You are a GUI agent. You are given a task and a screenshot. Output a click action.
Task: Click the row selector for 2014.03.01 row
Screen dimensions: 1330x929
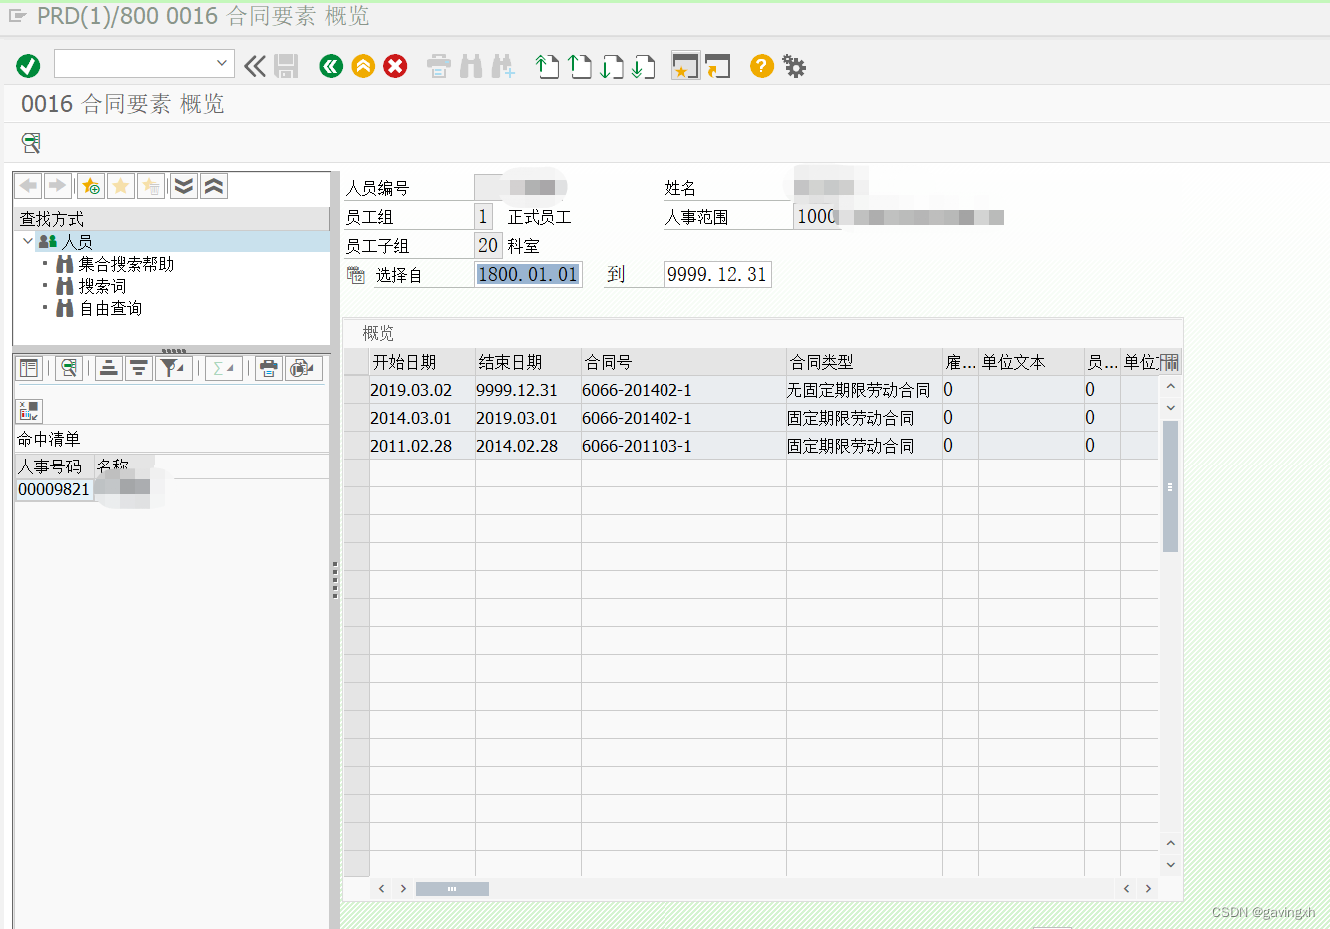click(357, 418)
